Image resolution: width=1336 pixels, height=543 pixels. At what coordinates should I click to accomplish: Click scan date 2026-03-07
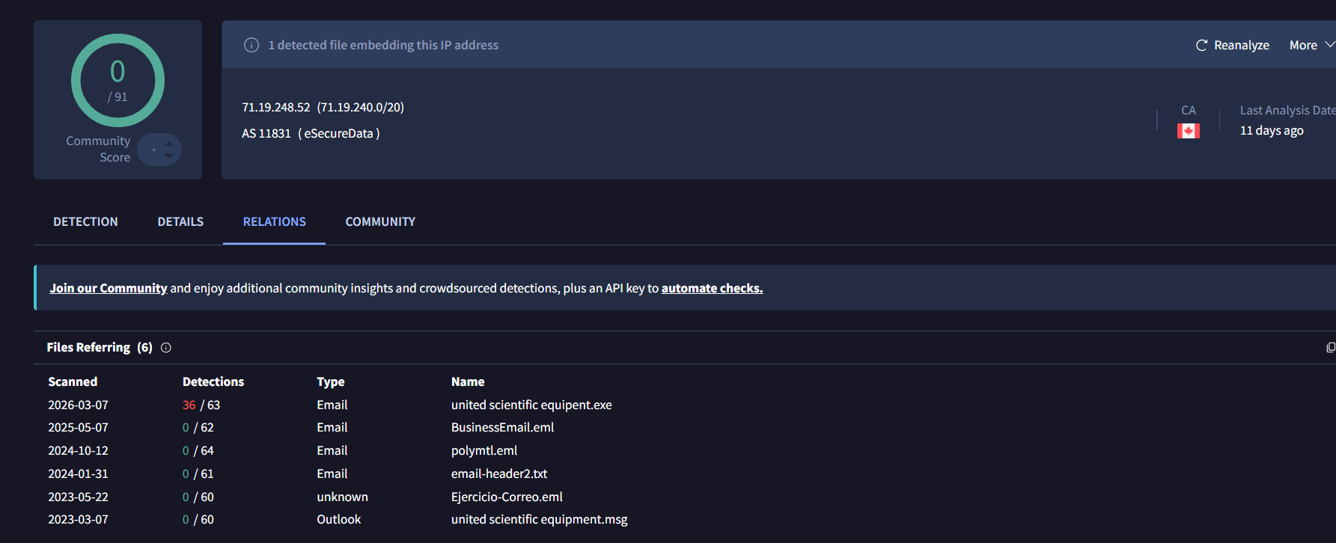tap(78, 405)
